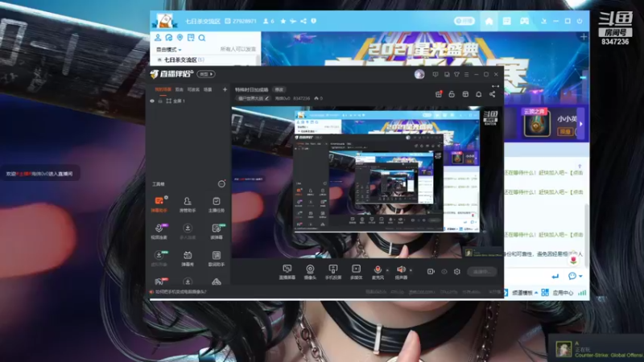Toggle visibility eye of 全屏 1 source
644x362 pixels.
152,101
